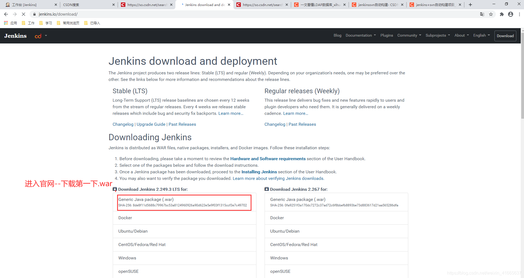
Task: Select CentOS/Fedora/Red Hat under LTS list
Action: [x=184, y=245]
